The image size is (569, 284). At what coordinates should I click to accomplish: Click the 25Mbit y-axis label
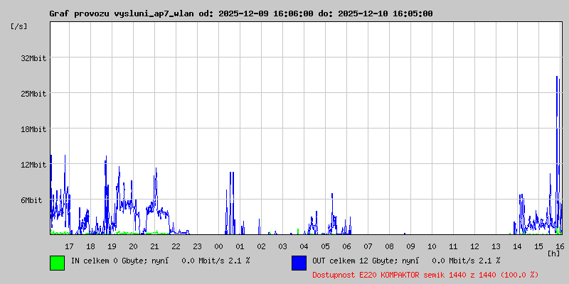click(x=33, y=94)
